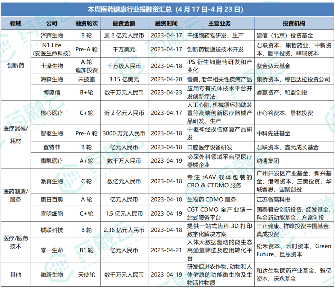
Task: Select the 融资轮次 column header
Action: coord(87,23)
